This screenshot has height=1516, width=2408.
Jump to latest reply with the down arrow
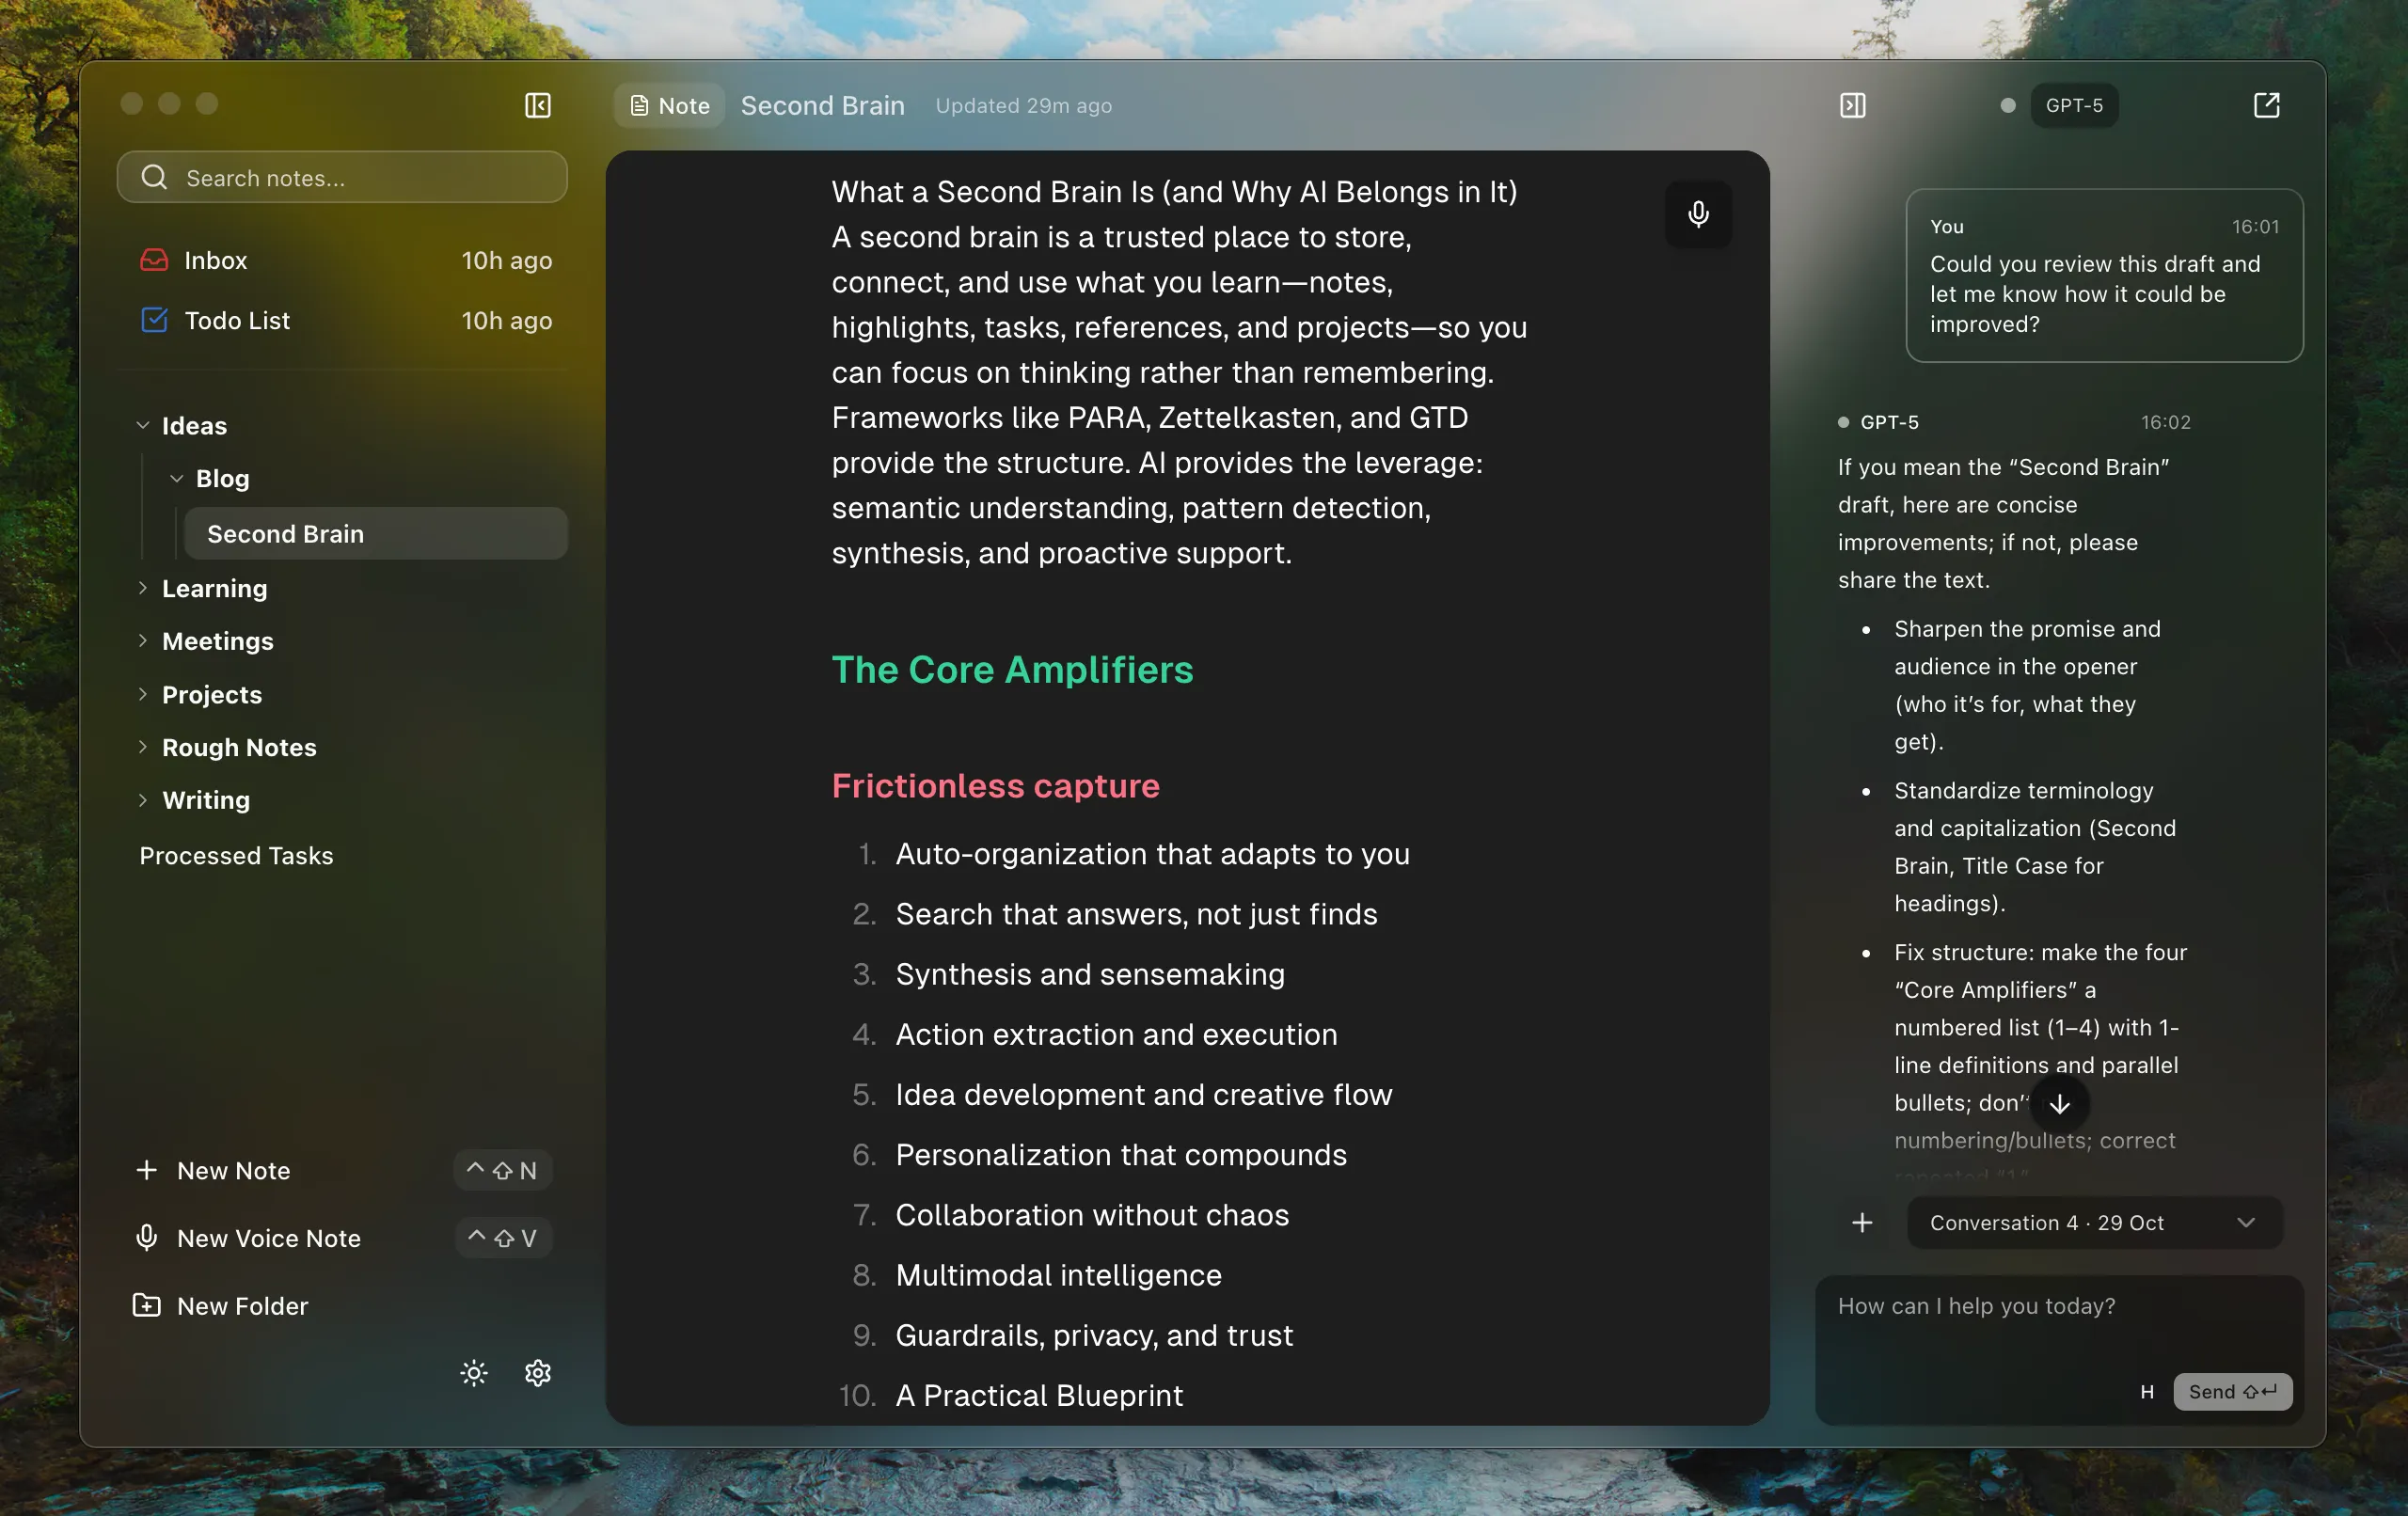[x=2060, y=1104]
